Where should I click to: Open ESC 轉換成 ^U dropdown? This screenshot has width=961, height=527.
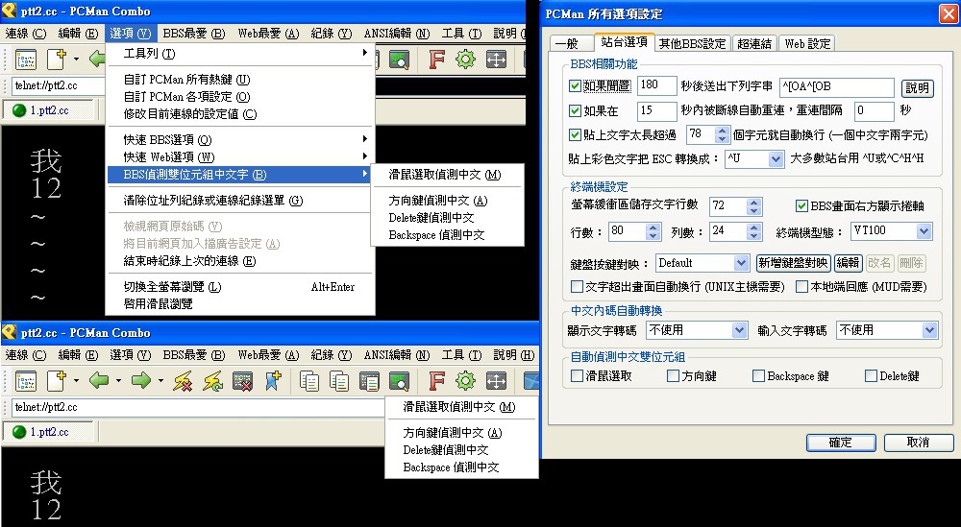(x=776, y=159)
